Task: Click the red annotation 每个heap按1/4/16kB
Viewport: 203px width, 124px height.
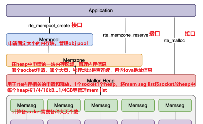Action: 57,90
